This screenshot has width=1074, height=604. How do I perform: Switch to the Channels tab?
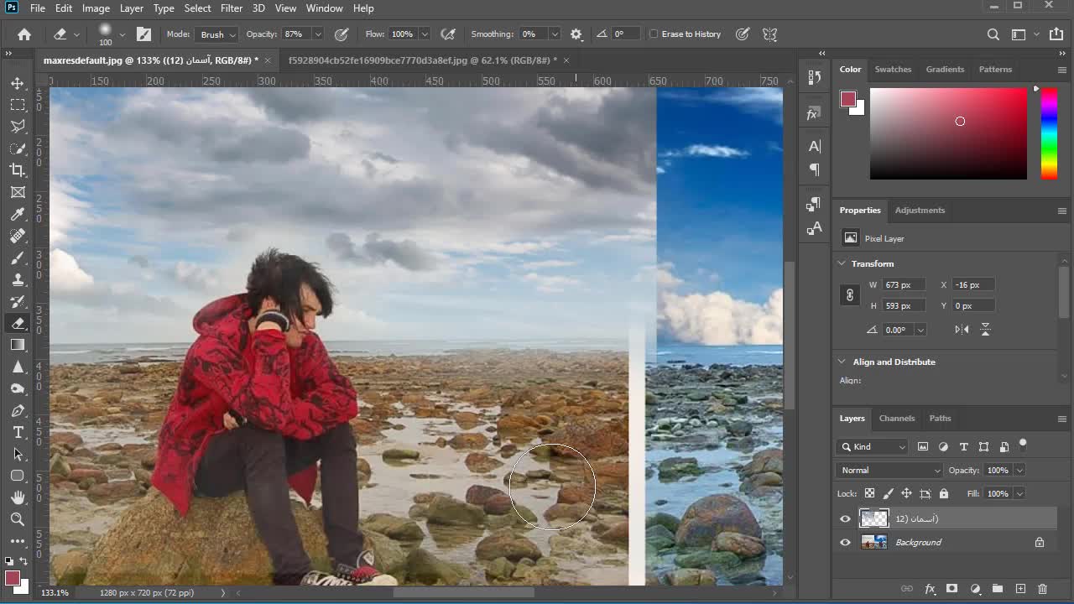(x=896, y=418)
